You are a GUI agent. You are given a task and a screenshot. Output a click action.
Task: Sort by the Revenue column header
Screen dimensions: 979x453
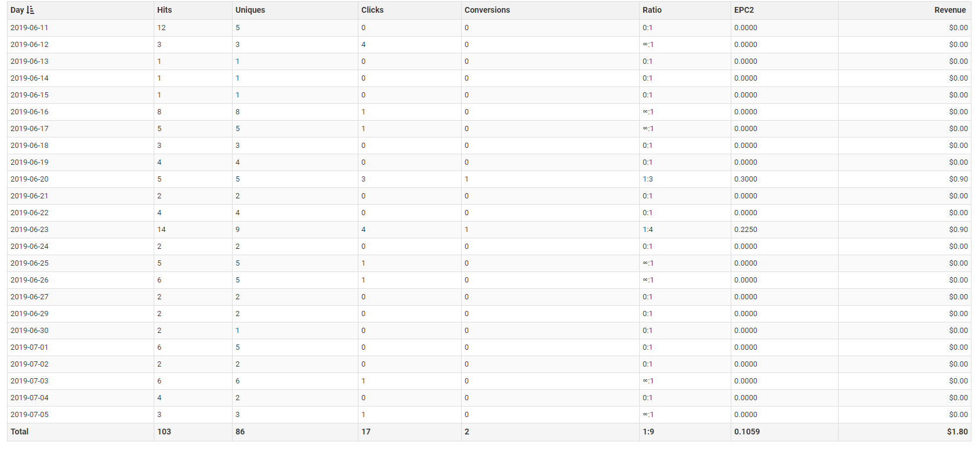click(949, 10)
